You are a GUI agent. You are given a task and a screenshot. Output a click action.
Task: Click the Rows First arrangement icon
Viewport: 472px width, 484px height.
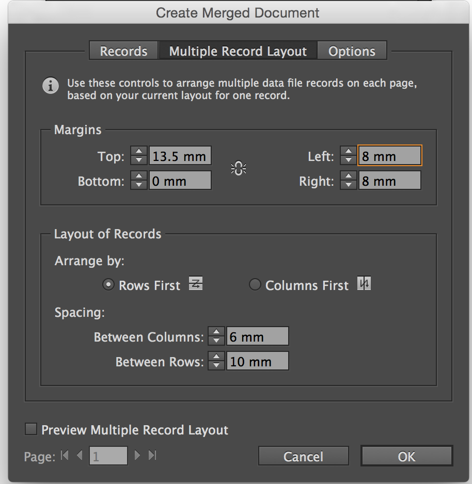(x=196, y=284)
